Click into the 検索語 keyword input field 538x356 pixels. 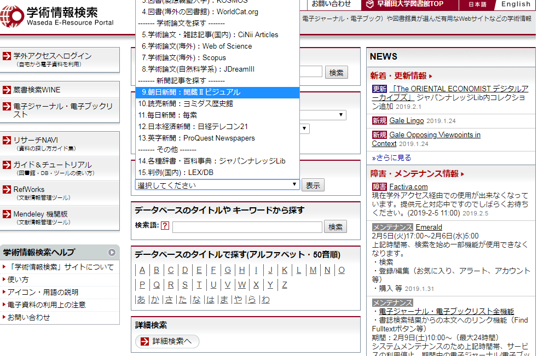247,227
